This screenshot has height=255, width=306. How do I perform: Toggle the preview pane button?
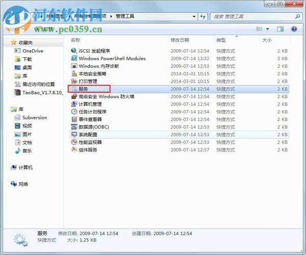pyautogui.click(x=280, y=29)
